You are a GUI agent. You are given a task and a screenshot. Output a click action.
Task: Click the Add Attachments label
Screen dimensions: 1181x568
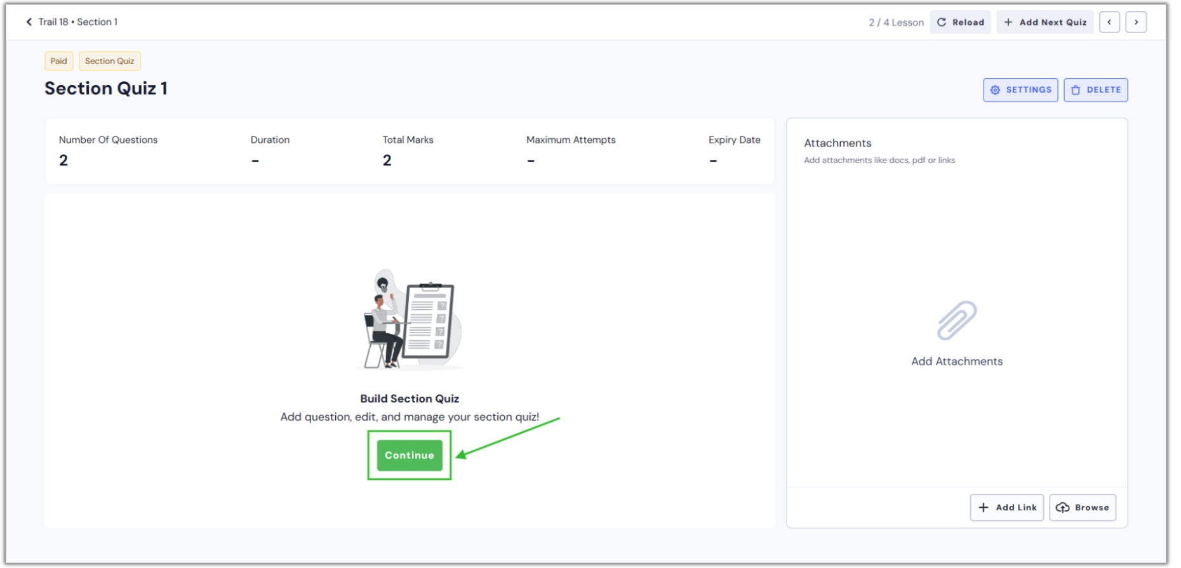click(956, 362)
